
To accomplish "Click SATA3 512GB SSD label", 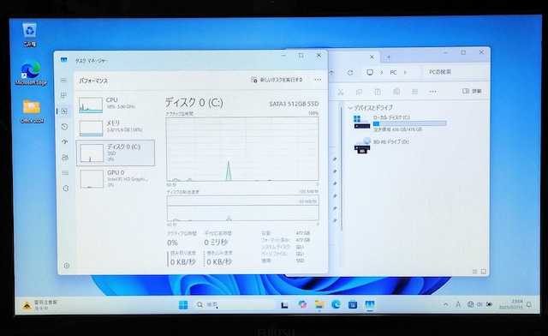I will tap(294, 104).
